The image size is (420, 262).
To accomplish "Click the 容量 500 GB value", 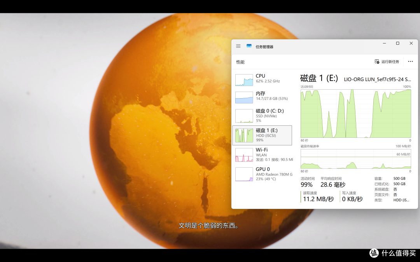I will pos(399,179).
